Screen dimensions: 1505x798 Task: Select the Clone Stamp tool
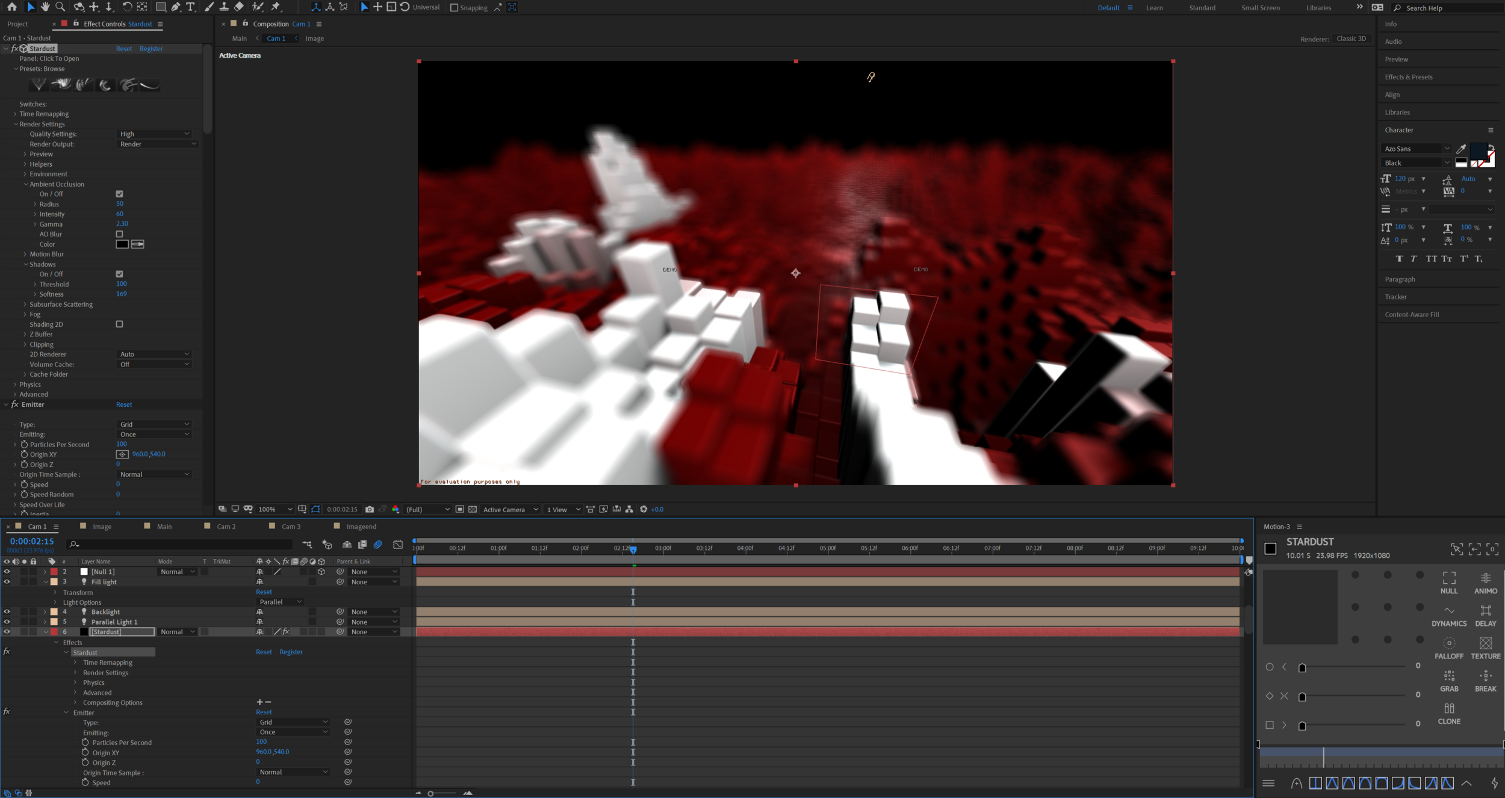coord(224,7)
